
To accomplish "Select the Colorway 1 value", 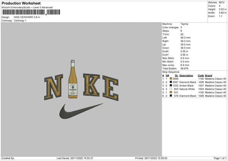I will (20, 21).
